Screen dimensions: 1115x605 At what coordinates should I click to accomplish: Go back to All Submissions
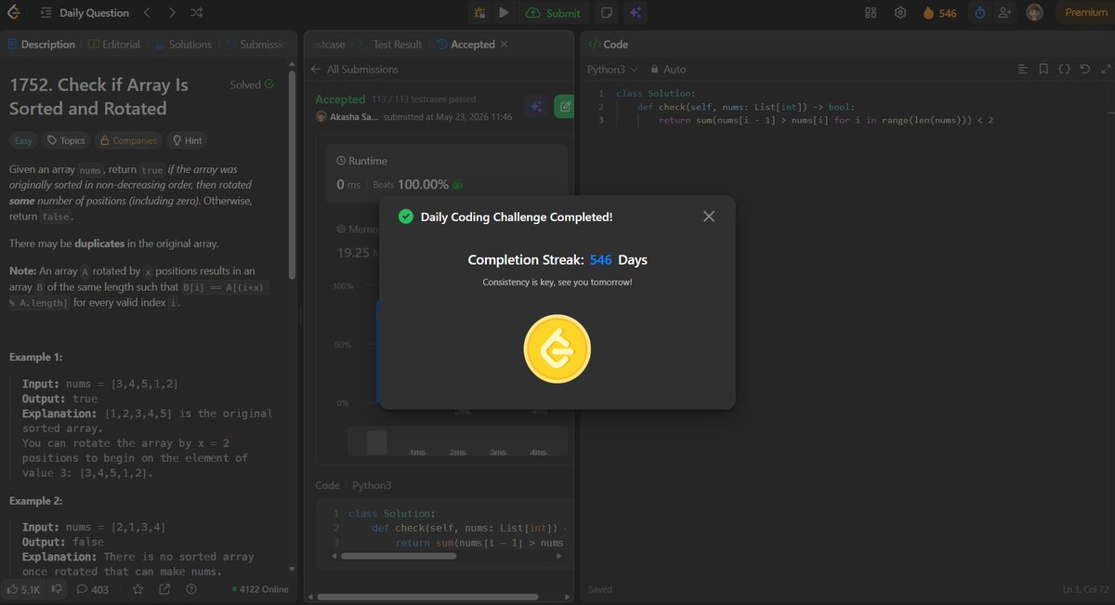[x=355, y=70]
